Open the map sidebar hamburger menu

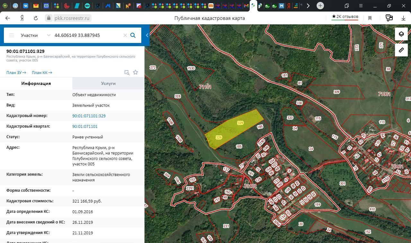coord(12,35)
